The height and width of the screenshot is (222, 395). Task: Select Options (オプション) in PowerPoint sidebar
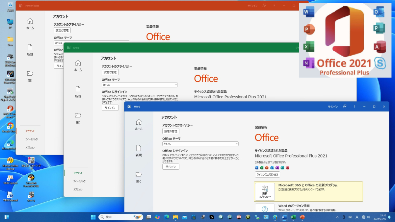point(30,148)
